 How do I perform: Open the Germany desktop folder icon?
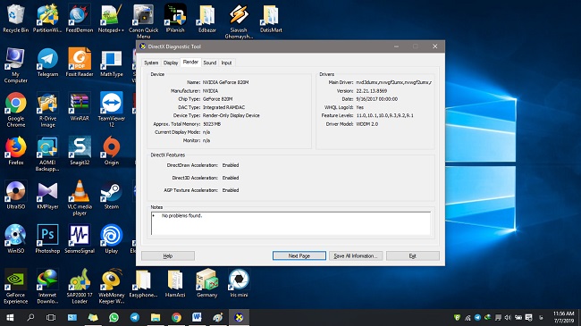[x=206, y=283]
